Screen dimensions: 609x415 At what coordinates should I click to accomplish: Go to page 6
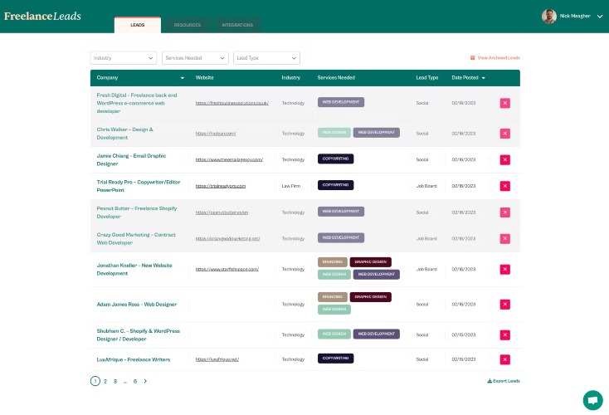pos(135,381)
